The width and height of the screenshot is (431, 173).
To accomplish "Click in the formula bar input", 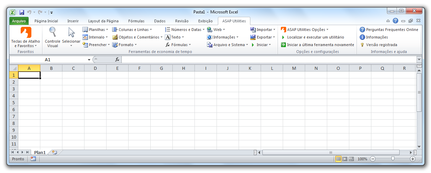I will tap(269, 60).
